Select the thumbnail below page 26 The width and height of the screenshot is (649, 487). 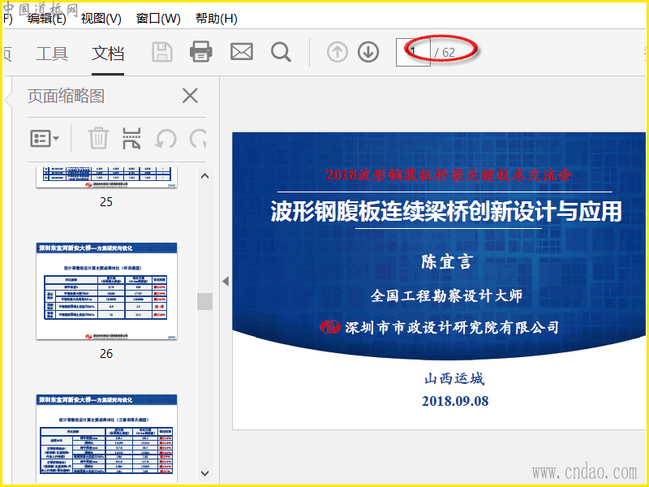click(x=106, y=438)
